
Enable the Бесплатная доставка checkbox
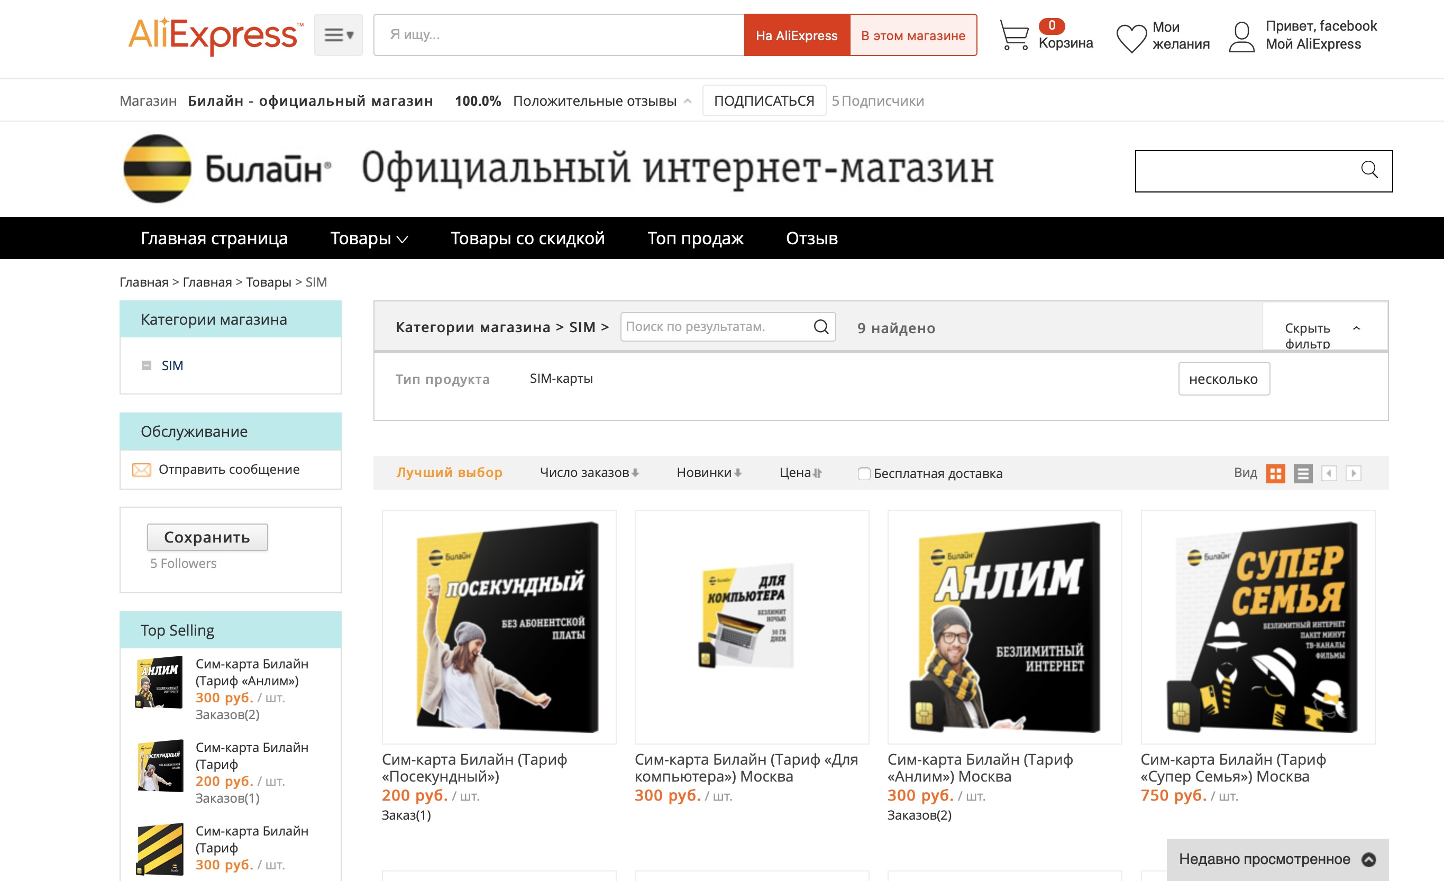(864, 473)
